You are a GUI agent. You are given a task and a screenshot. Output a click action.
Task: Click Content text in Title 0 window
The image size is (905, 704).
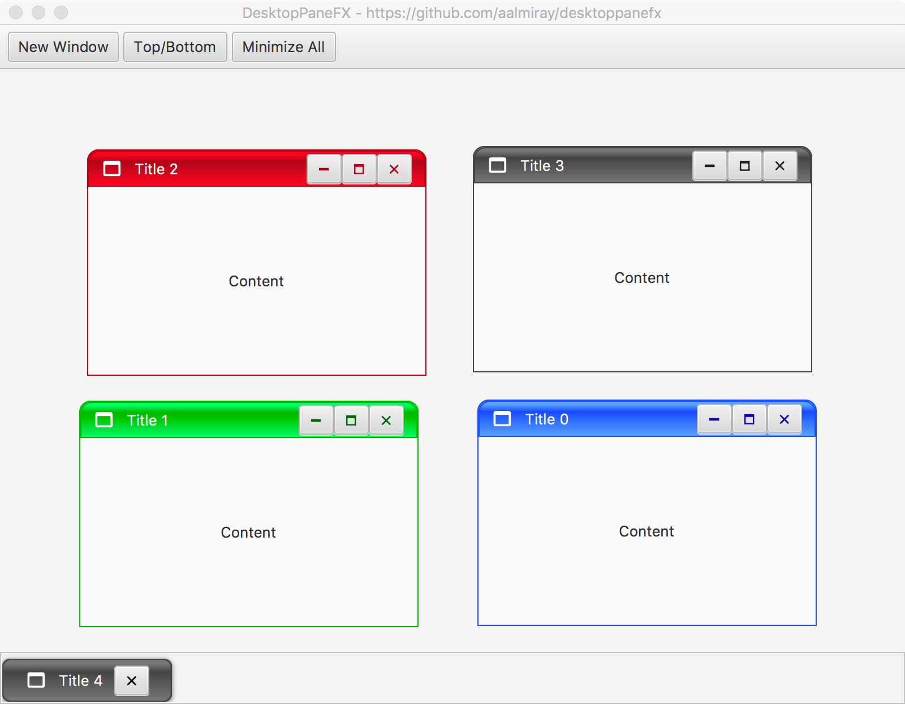(647, 531)
